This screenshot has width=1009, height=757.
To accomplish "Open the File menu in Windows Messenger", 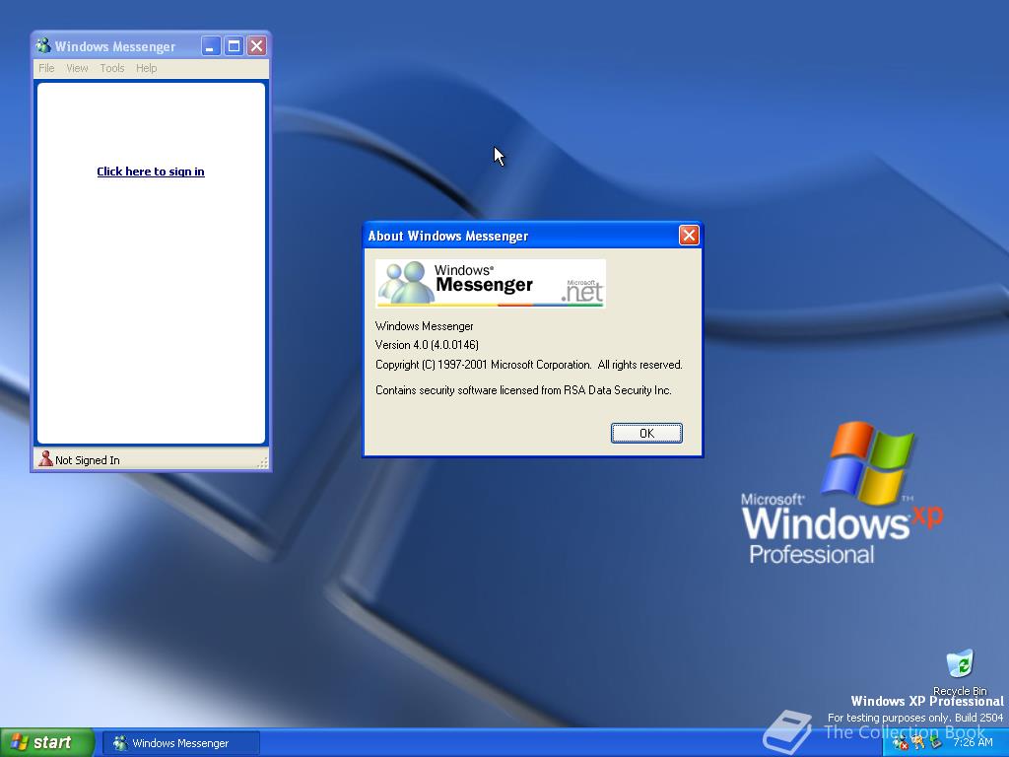I will tap(46, 68).
